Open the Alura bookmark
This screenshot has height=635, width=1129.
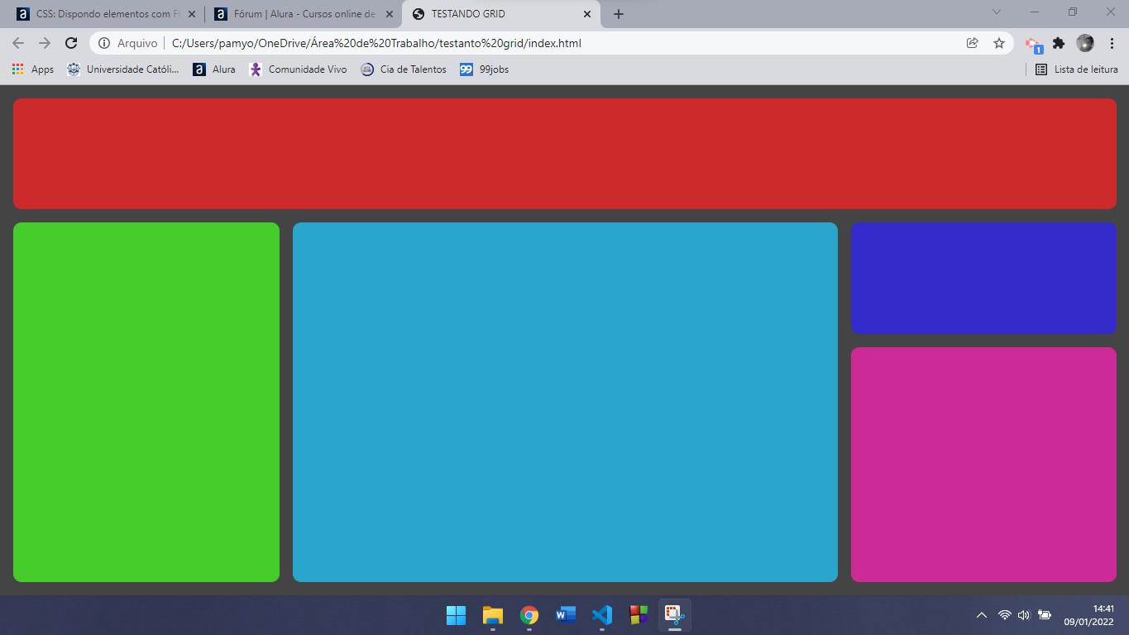214,69
